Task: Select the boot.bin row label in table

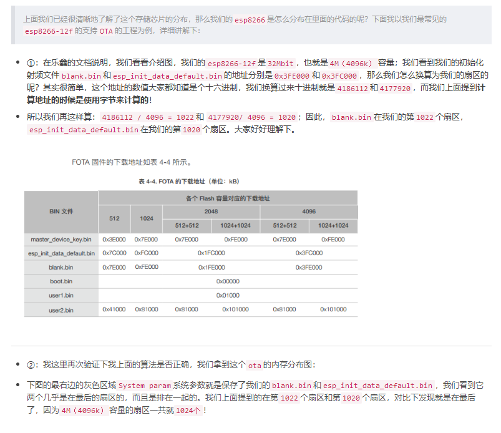Action: tap(61, 281)
